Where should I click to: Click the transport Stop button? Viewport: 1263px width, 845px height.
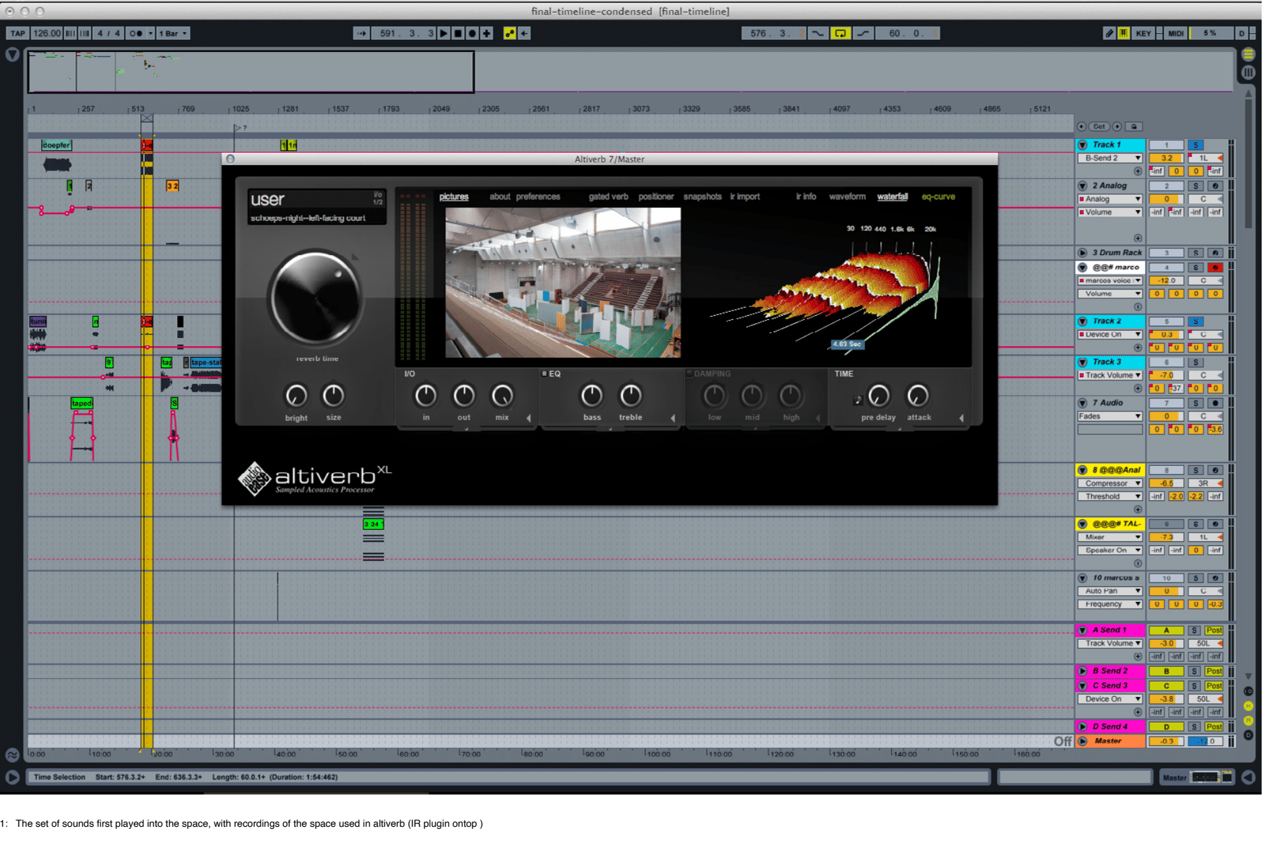coord(458,33)
